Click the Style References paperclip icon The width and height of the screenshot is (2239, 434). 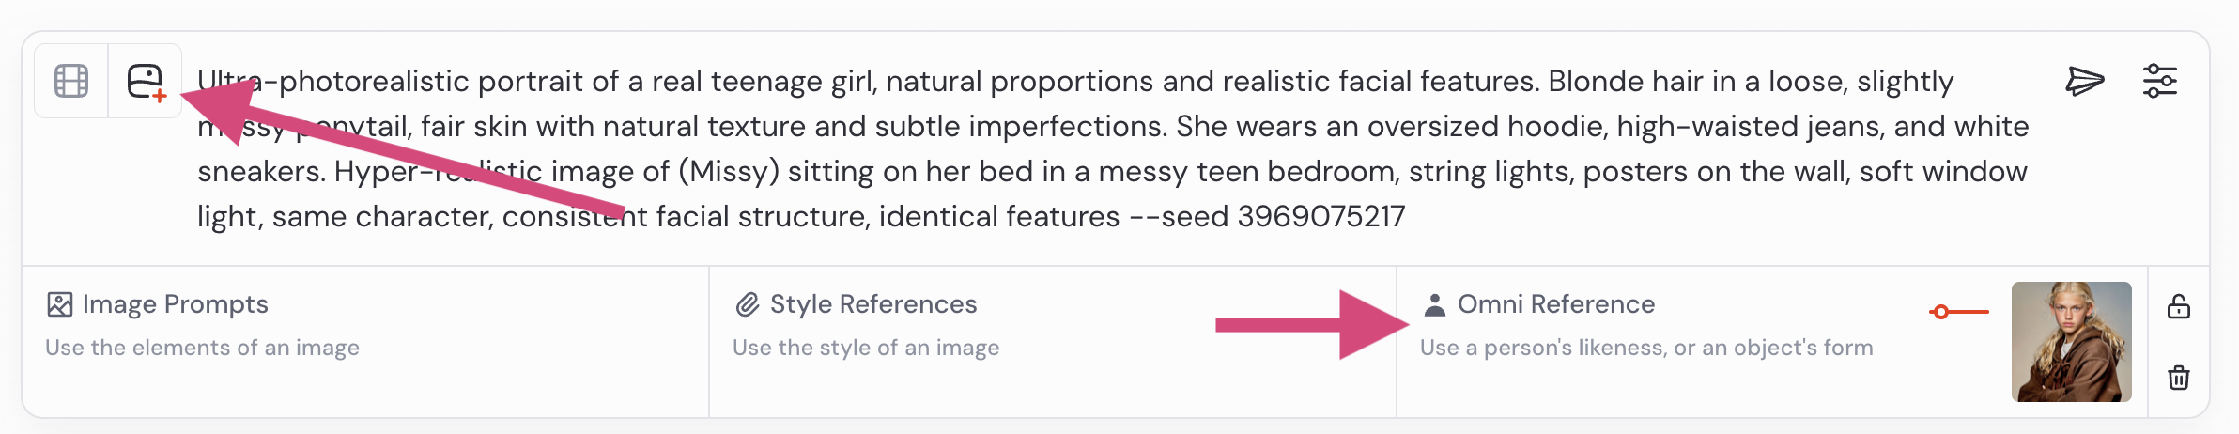[748, 304]
